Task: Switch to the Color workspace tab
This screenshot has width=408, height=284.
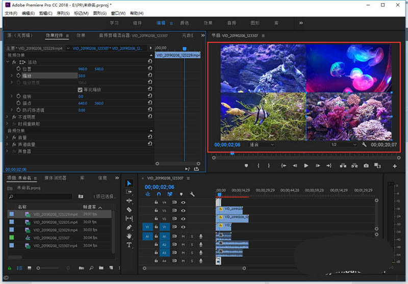Action: 185,23
